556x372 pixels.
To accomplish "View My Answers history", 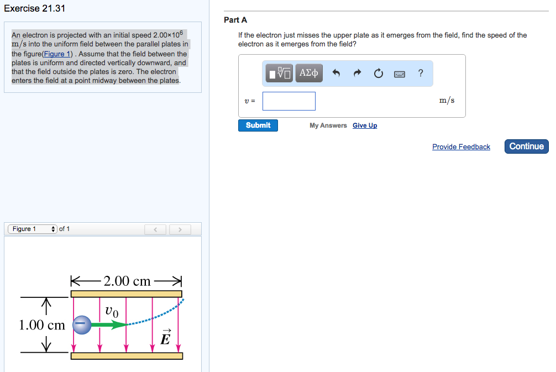I will pyautogui.click(x=328, y=125).
